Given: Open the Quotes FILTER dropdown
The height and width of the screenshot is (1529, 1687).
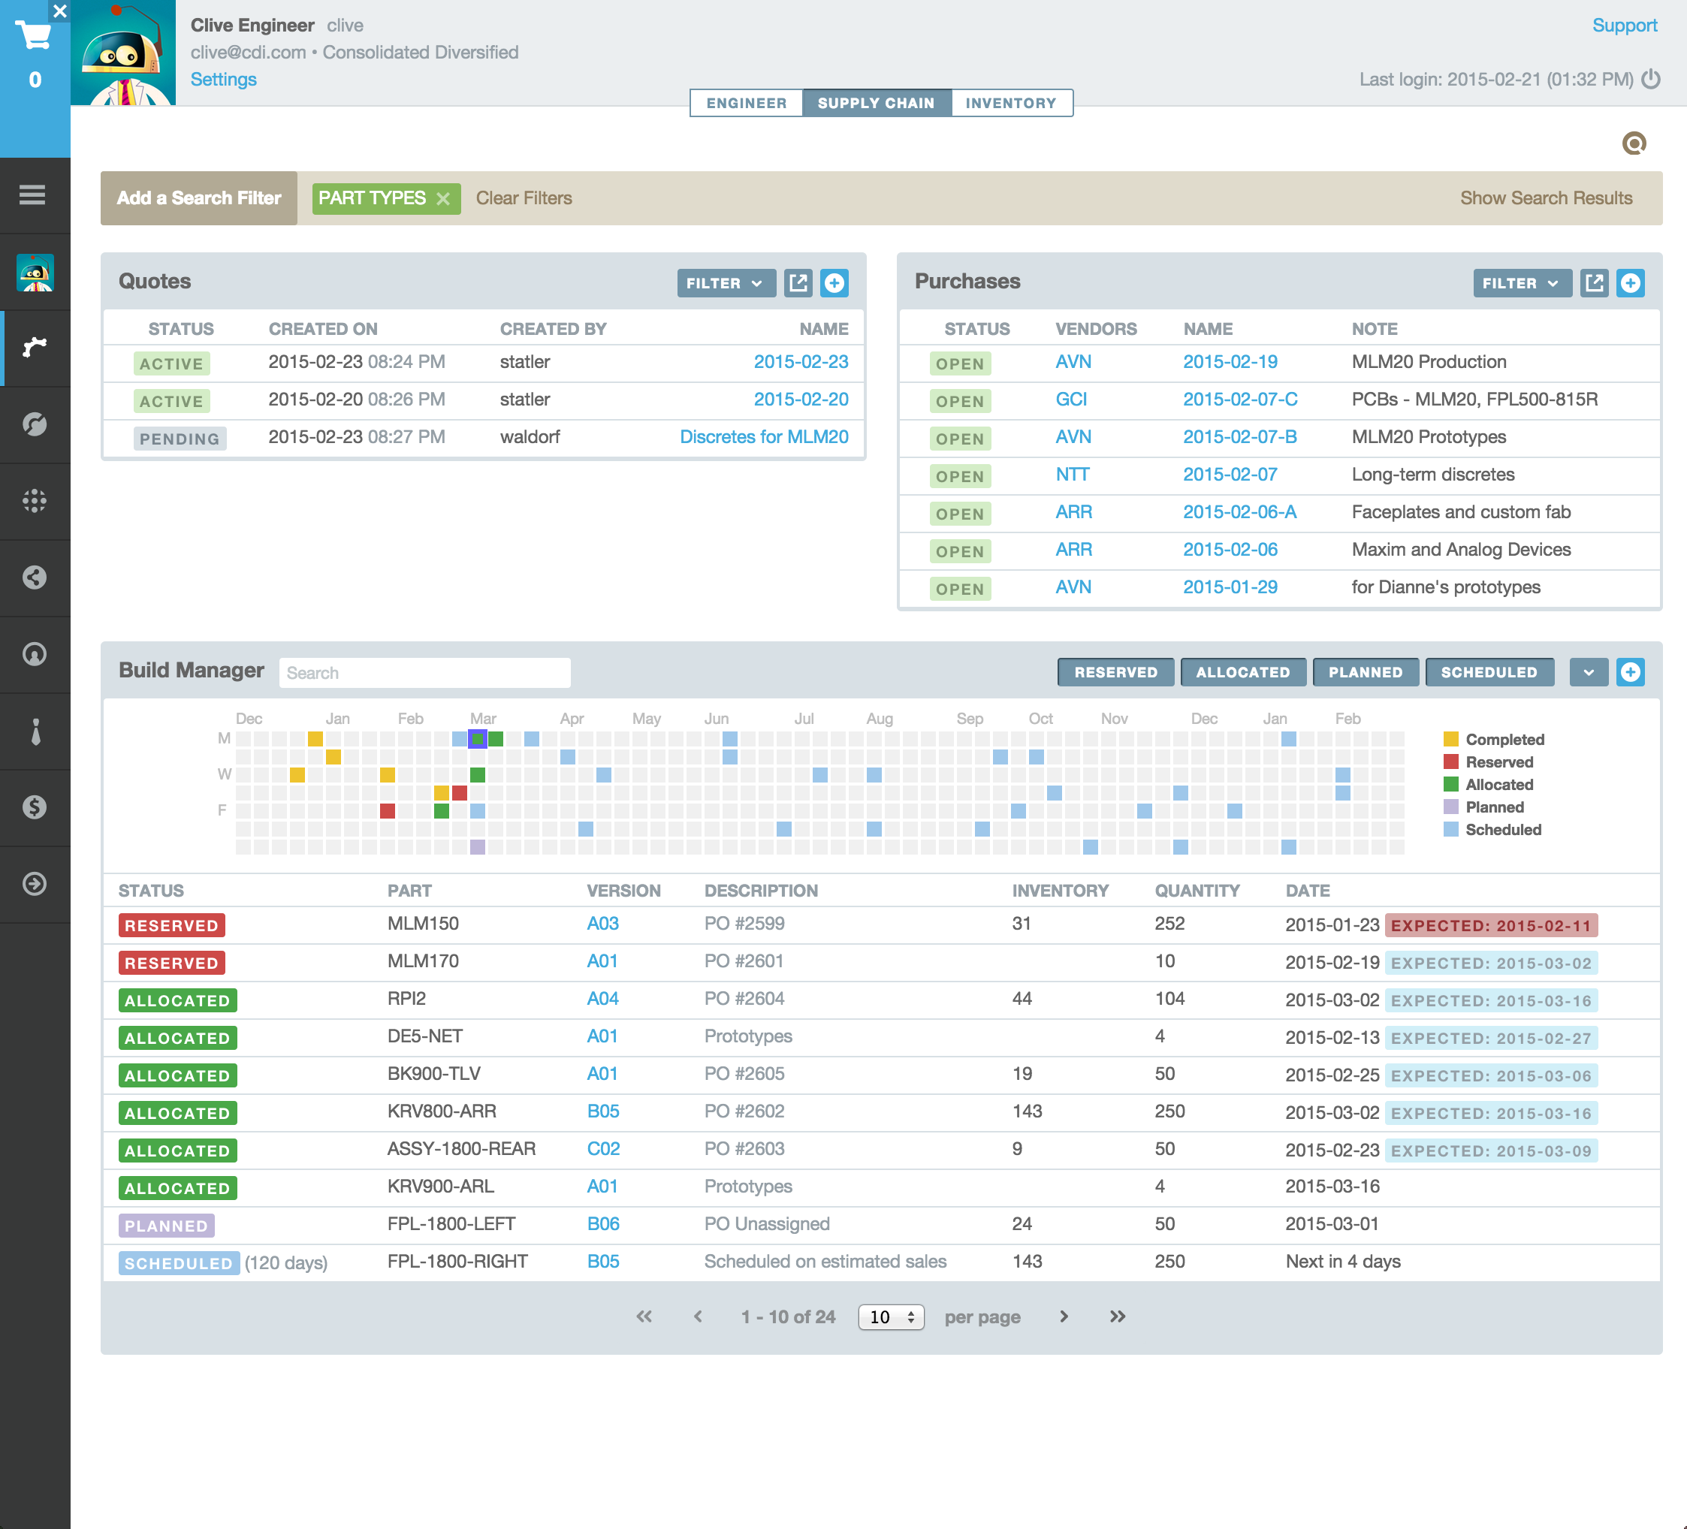Looking at the screenshot, I should (726, 282).
